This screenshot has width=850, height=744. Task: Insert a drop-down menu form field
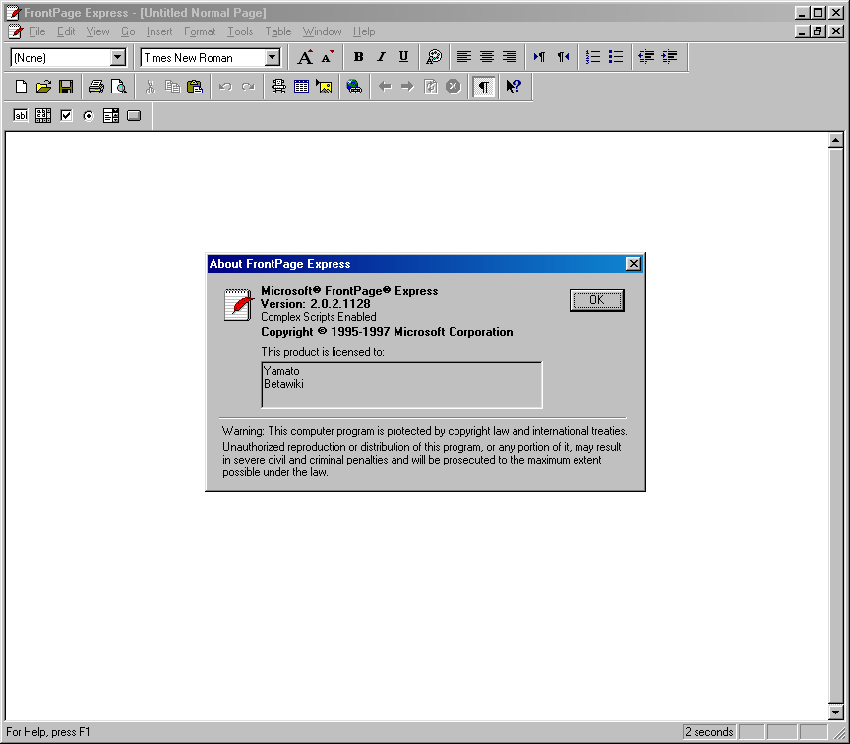pyautogui.click(x=111, y=115)
